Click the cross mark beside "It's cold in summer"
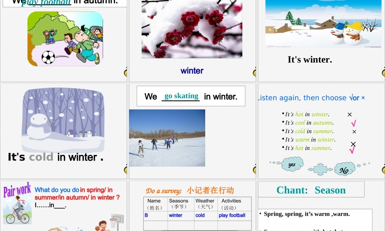The height and width of the screenshot is (231, 385). [x=354, y=132]
